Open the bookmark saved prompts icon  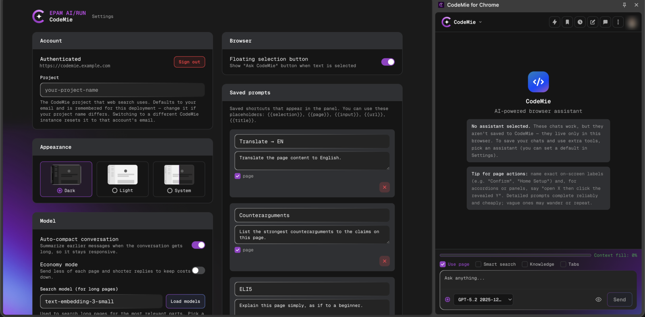click(x=567, y=22)
